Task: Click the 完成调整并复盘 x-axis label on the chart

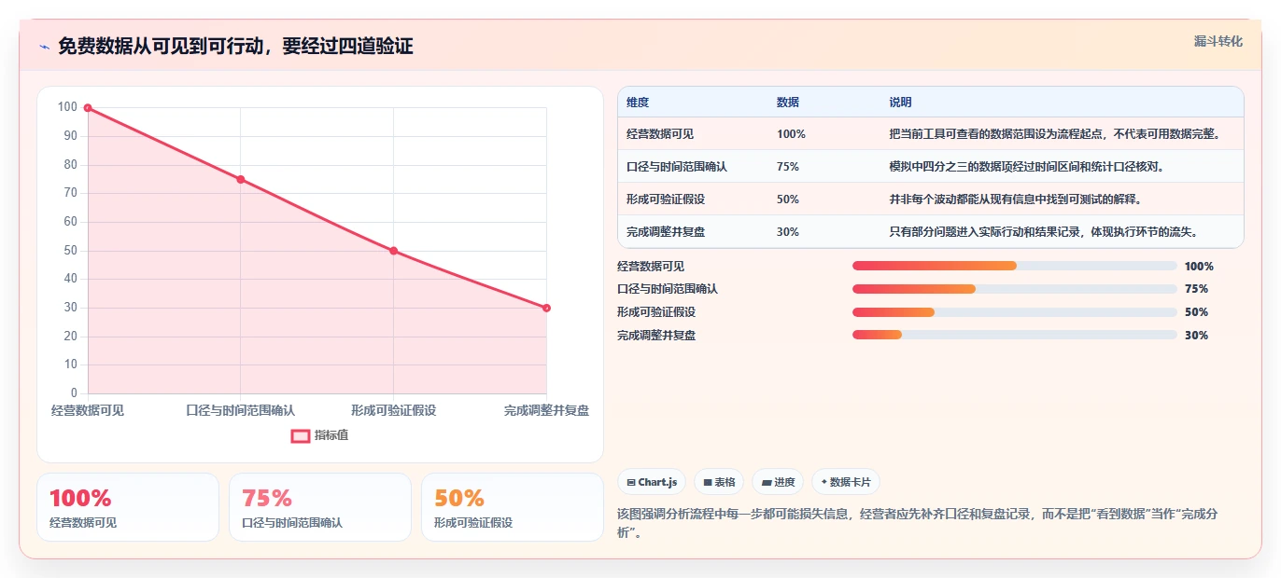Action: 546,410
